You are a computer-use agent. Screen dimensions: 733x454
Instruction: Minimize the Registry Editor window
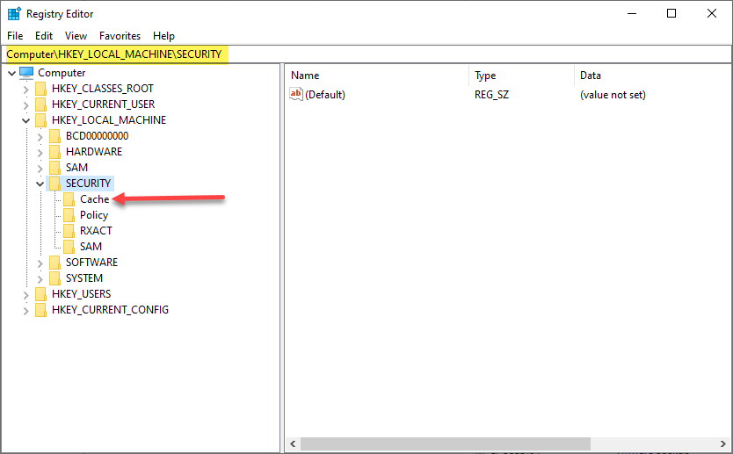tap(632, 13)
